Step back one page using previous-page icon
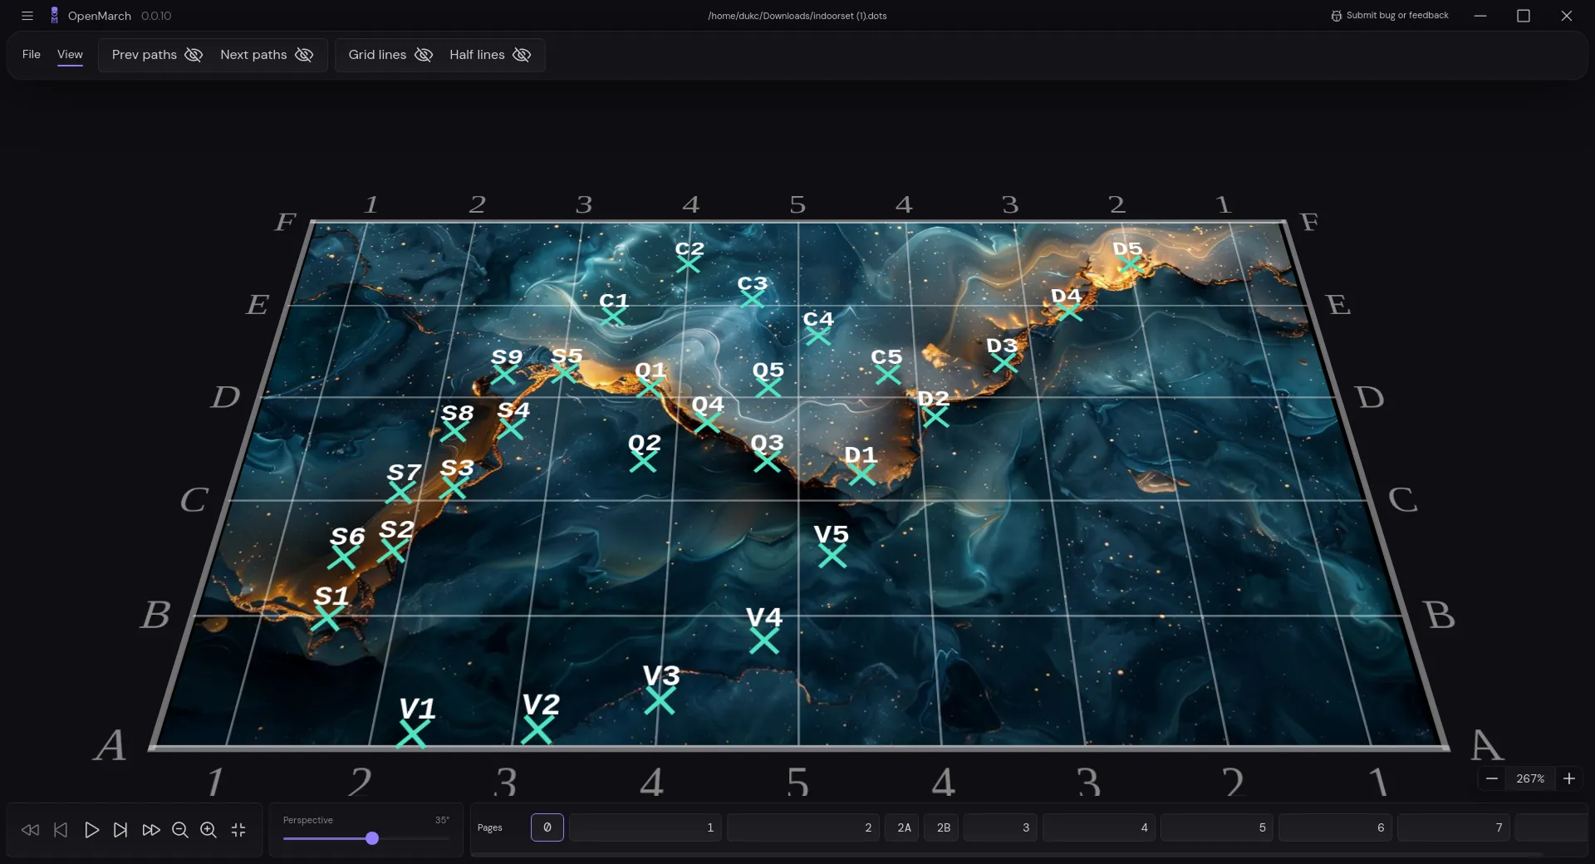 coord(61,830)
